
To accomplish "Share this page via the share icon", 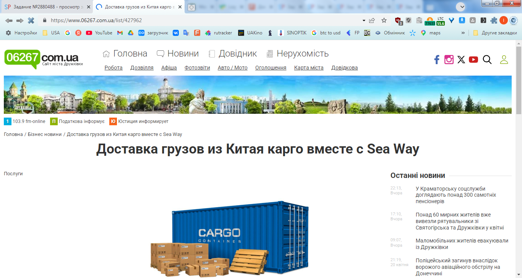I will (x=372, y=20).
